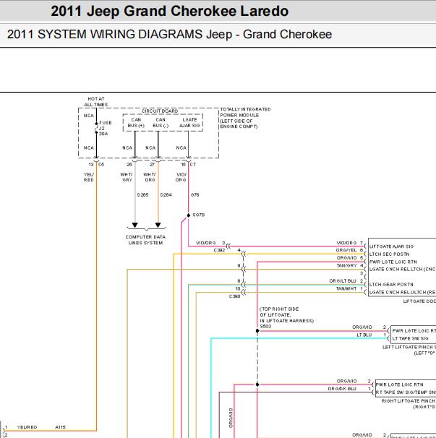Click the "C392" connector label

click(x=219, y=250)
